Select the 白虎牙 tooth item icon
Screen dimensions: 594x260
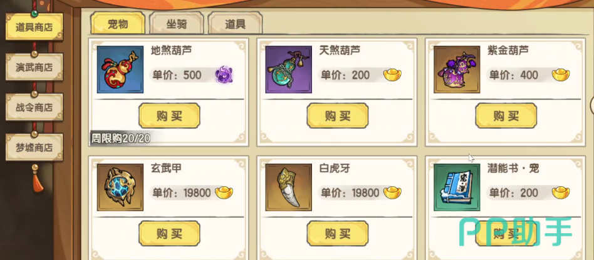tap(288, 187)
